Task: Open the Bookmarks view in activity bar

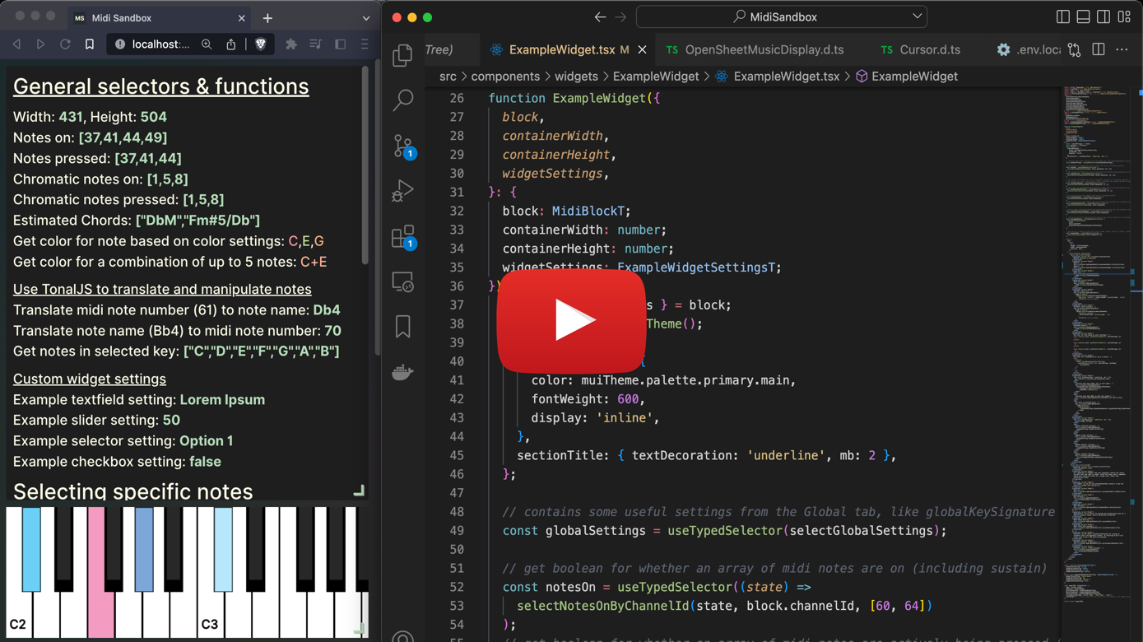Action: (402, 327)
